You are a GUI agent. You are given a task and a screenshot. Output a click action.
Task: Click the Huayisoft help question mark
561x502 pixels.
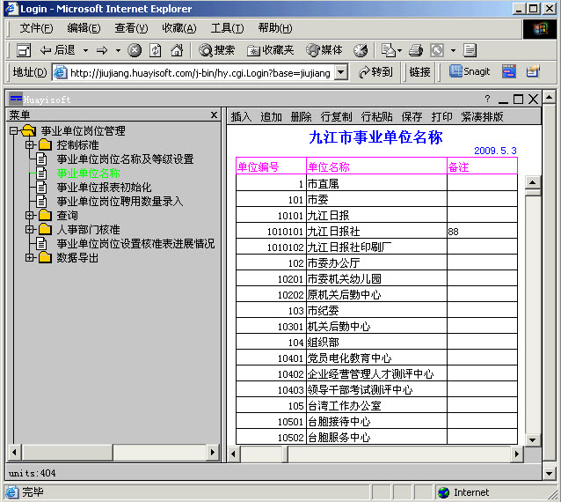point(487,99)
